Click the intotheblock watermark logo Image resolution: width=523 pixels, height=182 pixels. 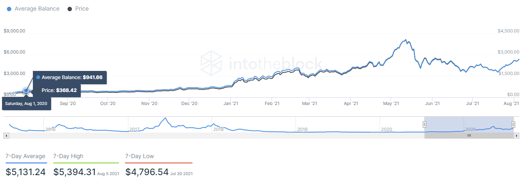pyautogui.click(x=261, y=63)
